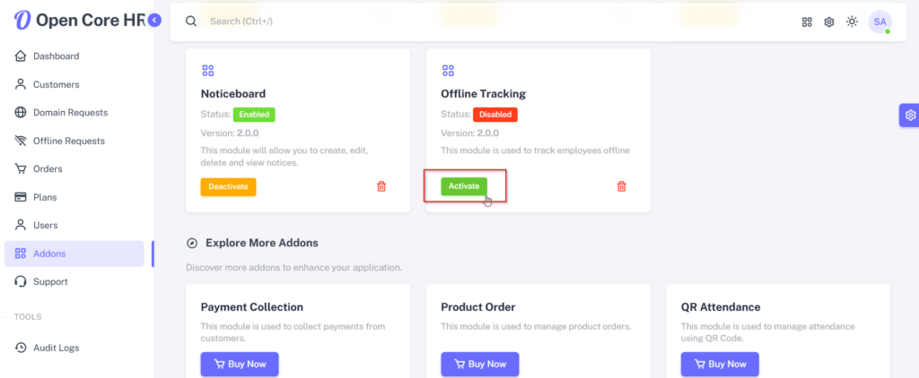Click the Disabled status badge on Offline Tracking

pyautogui.click(x=495, y=115)
